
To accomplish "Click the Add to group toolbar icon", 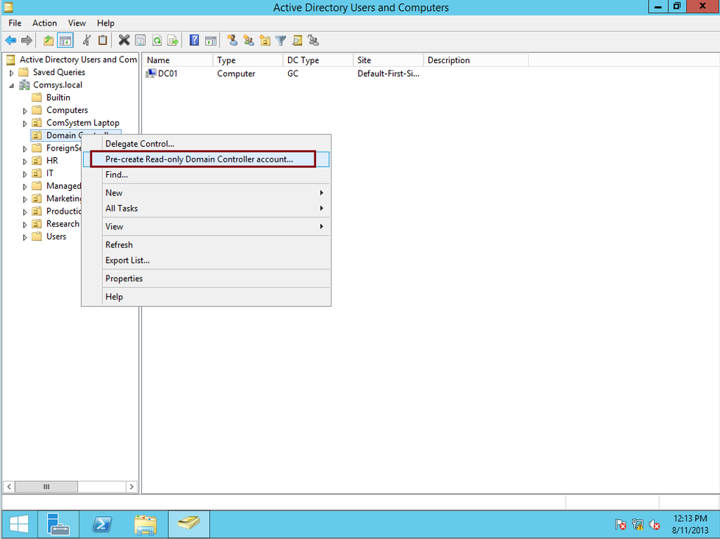I will click(314, 40).
